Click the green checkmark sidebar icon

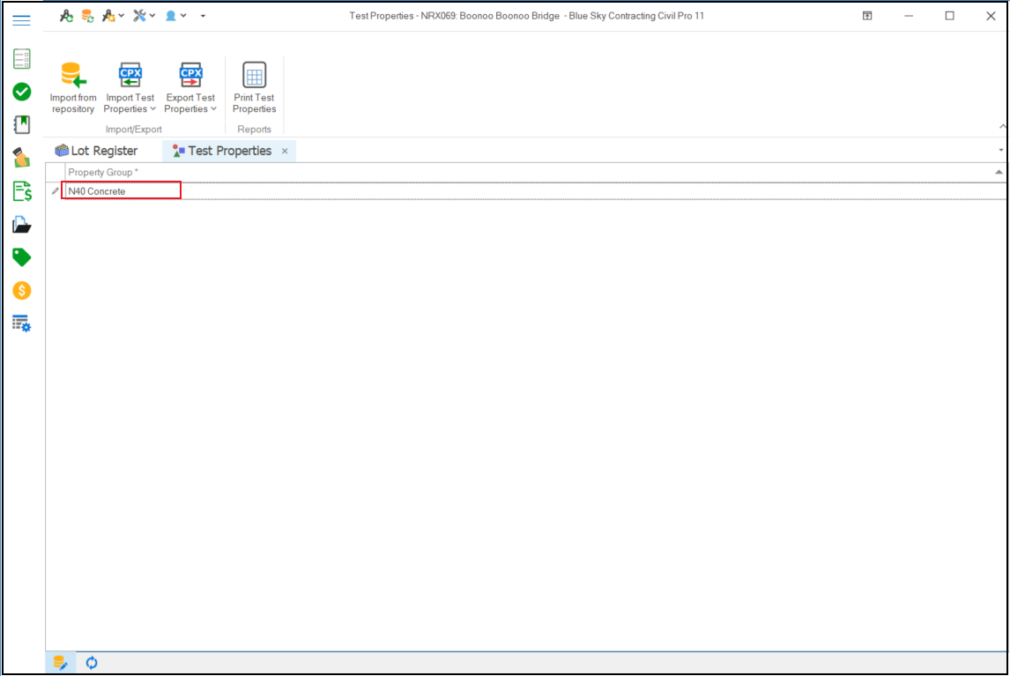22,92
